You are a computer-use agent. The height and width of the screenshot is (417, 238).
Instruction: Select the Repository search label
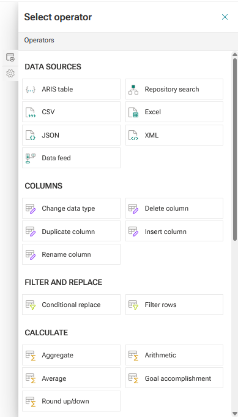point(172,90)
